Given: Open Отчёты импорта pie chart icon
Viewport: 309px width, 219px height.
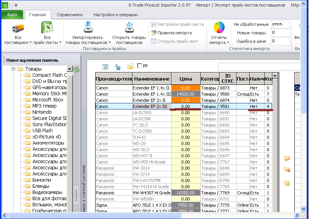Looking at the screenshot, I should point(219,27).
